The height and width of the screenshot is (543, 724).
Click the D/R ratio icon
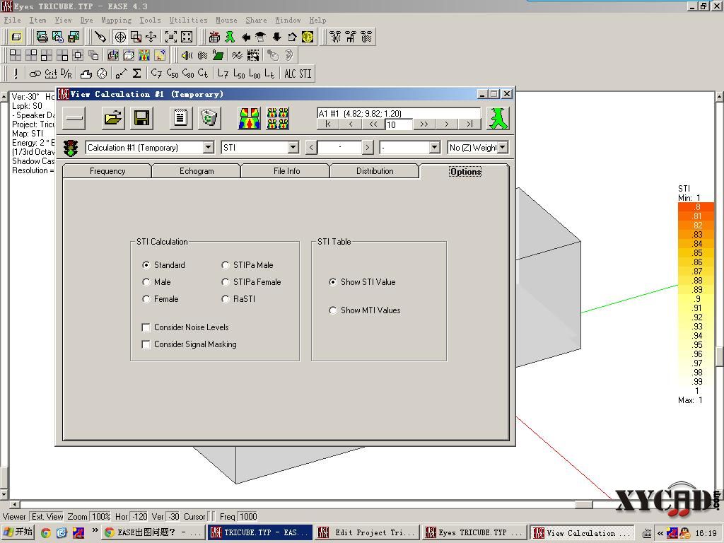[66, 74]
